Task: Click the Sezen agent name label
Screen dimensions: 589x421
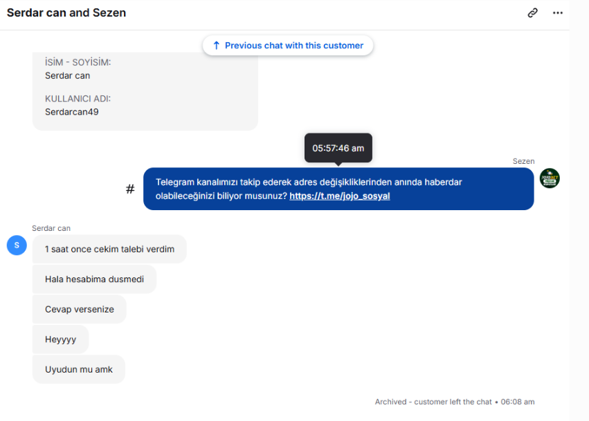Action: [523, 161]
